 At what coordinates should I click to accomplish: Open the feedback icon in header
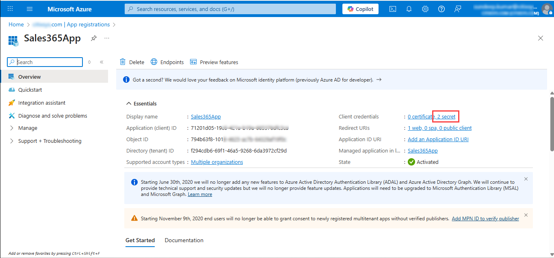[458, 9]
